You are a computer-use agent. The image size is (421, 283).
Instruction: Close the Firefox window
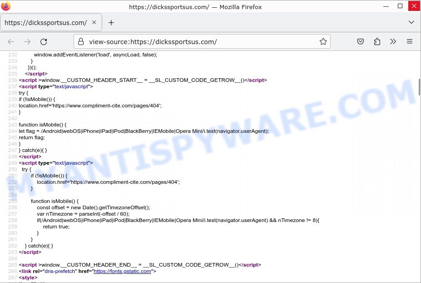pyautogui.click(x=414, y=6)
